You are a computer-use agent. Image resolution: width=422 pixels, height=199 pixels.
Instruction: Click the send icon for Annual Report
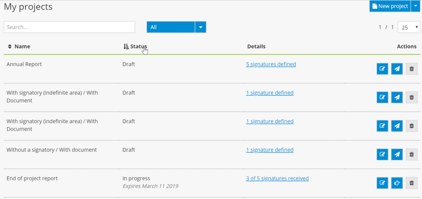click(397, 69)
